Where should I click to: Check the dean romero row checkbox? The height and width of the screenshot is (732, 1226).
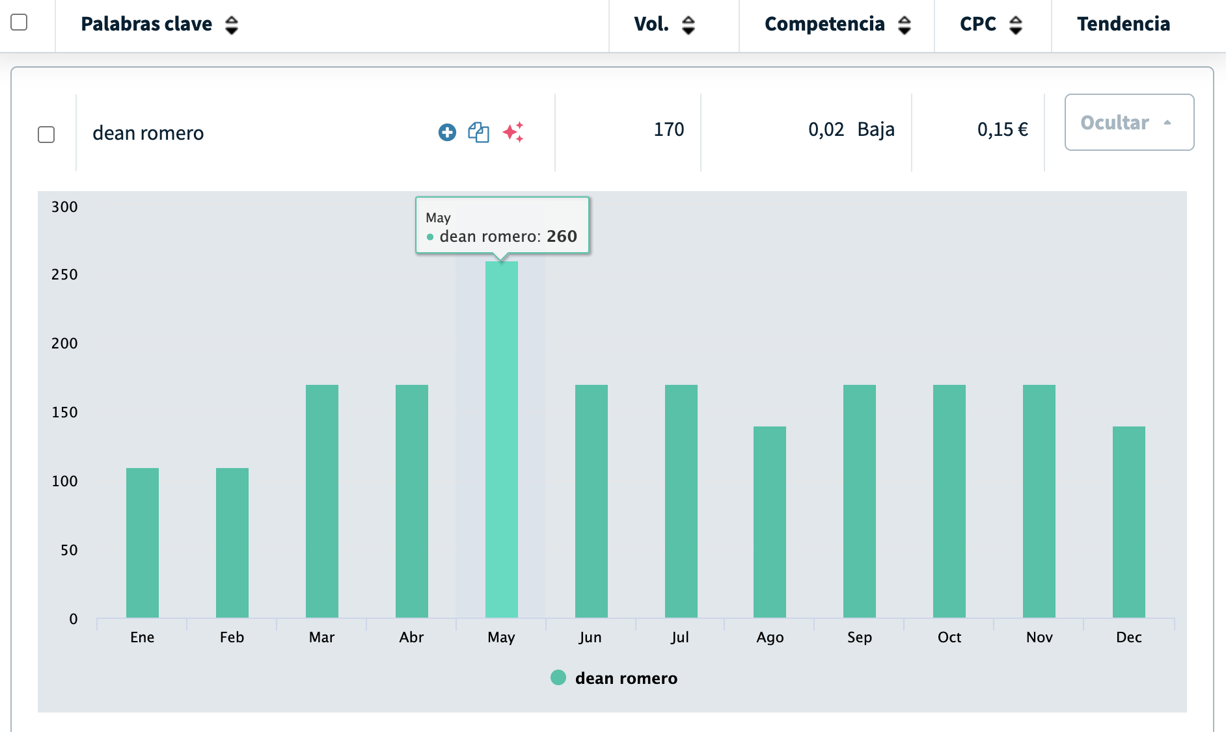click(46, 135)
